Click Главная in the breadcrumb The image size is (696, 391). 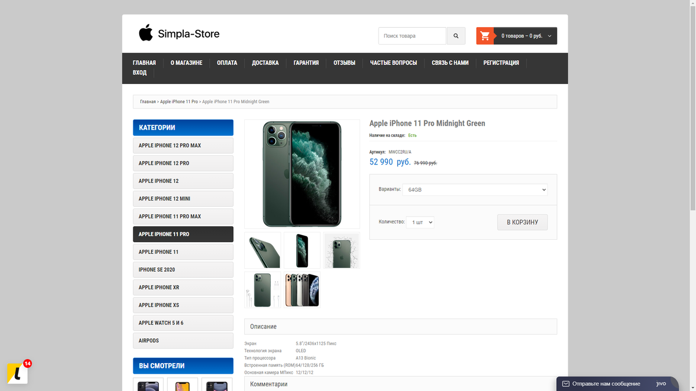click(148, 101)
